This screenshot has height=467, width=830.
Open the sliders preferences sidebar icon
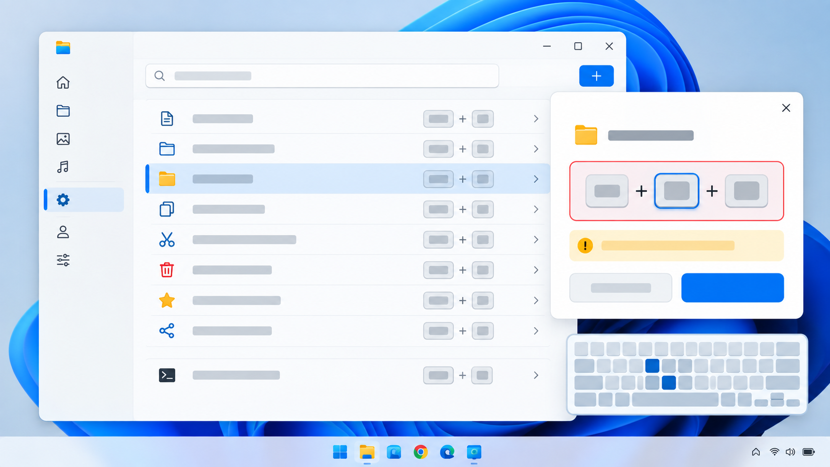63,260
